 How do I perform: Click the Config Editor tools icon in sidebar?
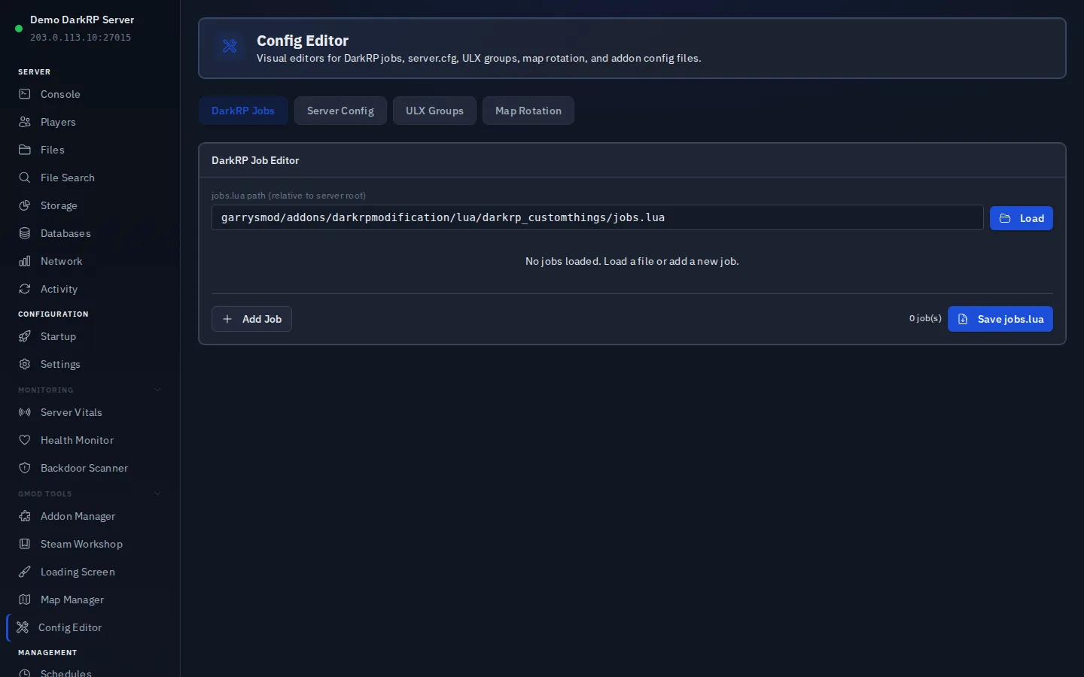[23, 627]
